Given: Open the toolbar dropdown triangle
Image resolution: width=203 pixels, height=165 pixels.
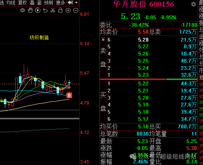Looking at the screenshot, I should pos(77,3).
